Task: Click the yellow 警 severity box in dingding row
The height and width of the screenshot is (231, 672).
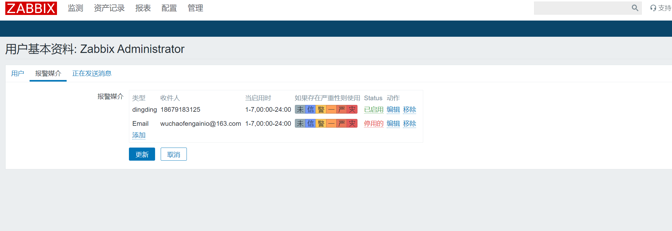Action: tap(321, 110)
